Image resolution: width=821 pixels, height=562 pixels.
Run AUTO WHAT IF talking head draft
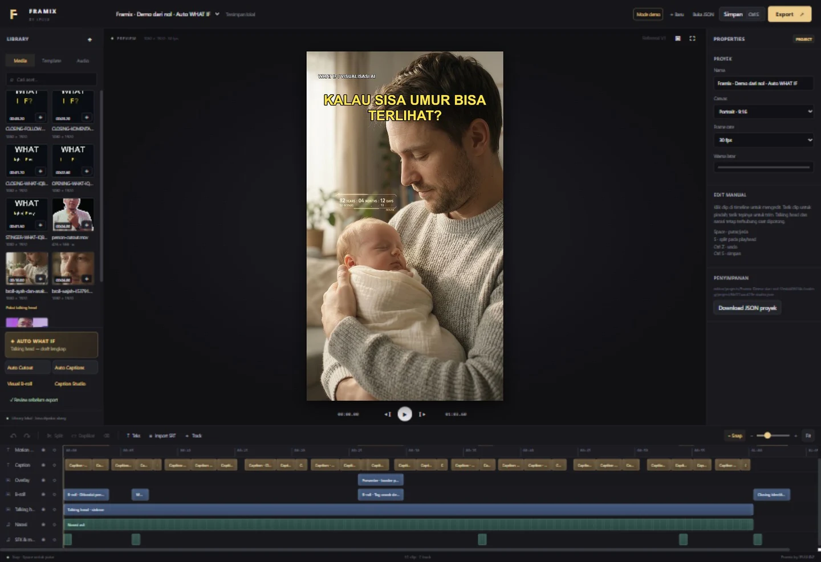[x=51, y=345]
